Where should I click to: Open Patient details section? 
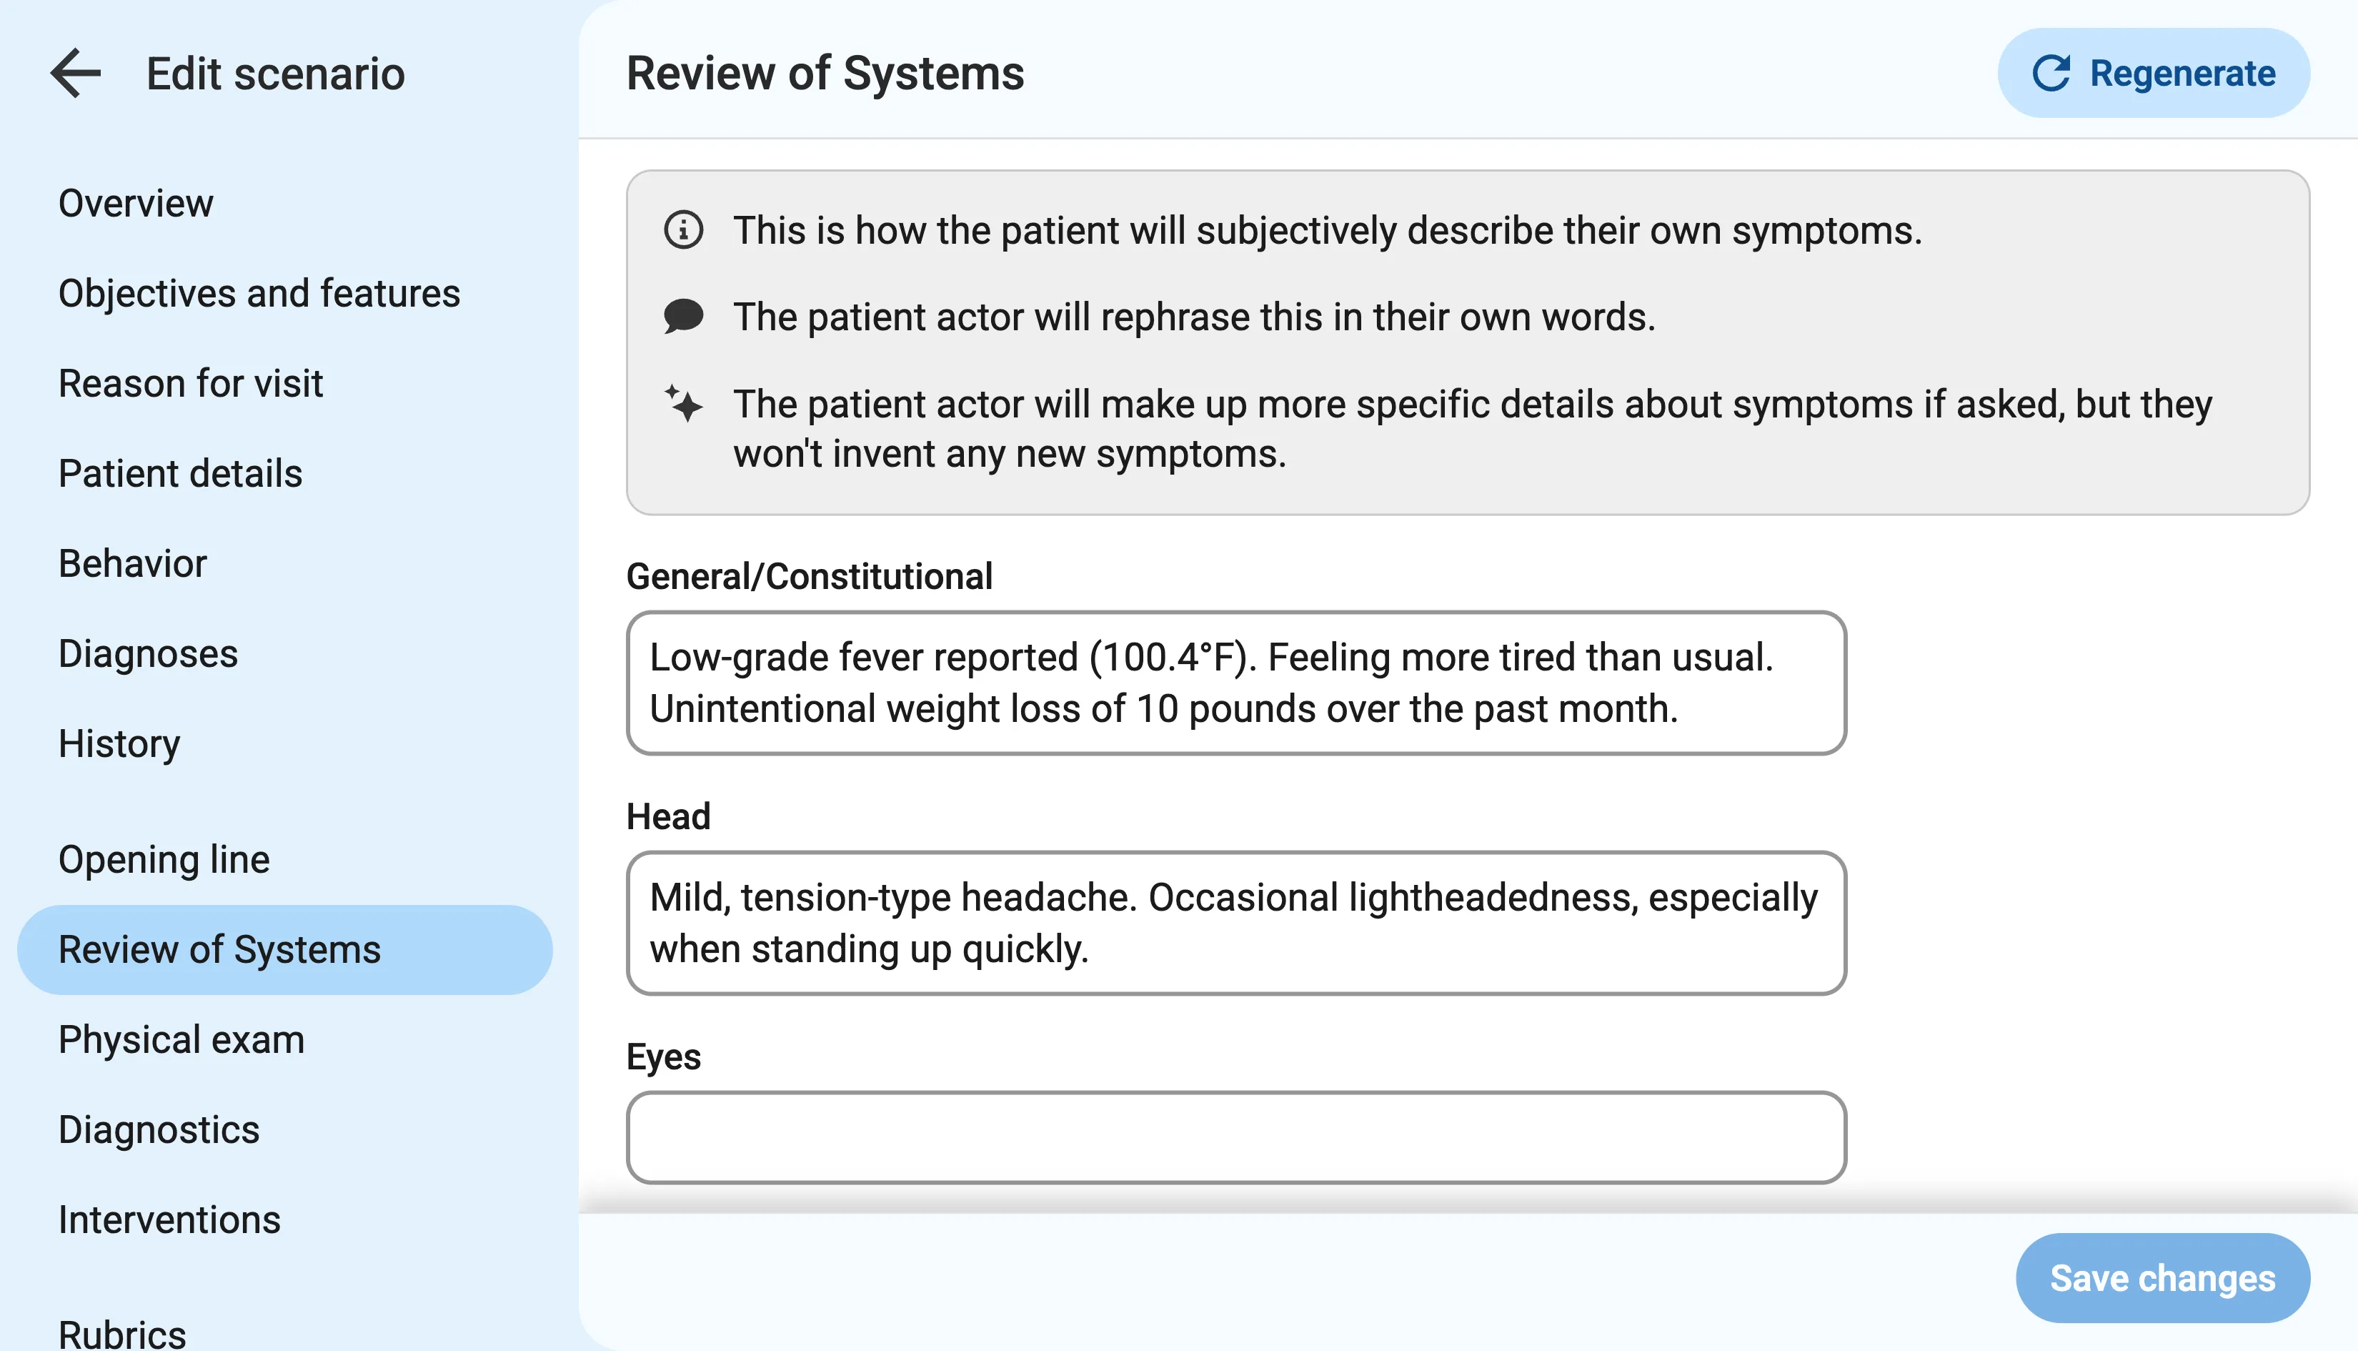click(180, 473)
